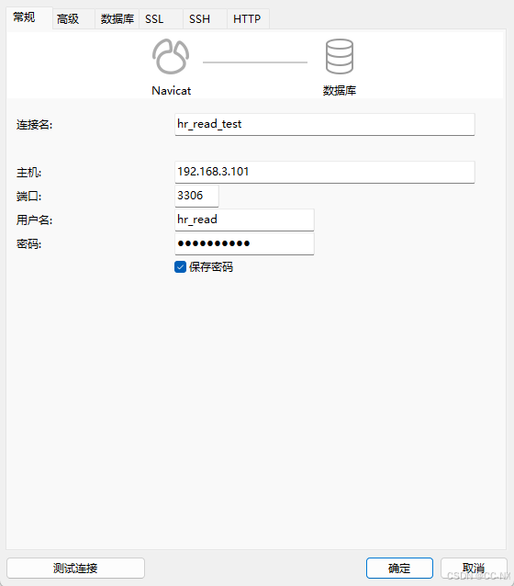Click the 测试连接 button

pos(75,568)
